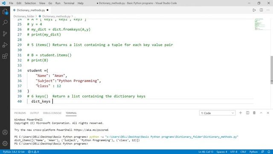Open the terminal selector dropdown '1: Code'
Image resolution: width=273 pixels, height=154 pixels.
pyautogui.click(x=217, y=113)
